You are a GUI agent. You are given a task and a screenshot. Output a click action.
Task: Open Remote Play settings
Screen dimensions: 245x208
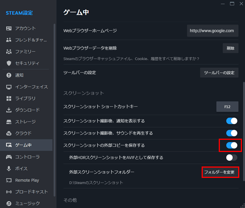[26, 180]
